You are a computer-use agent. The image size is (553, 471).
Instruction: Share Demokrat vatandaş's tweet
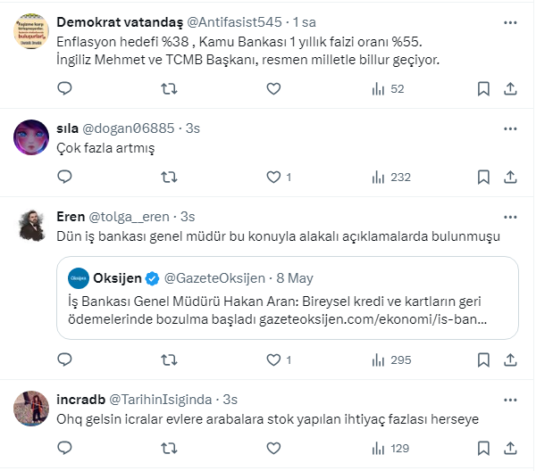click(x=510, y=88)
